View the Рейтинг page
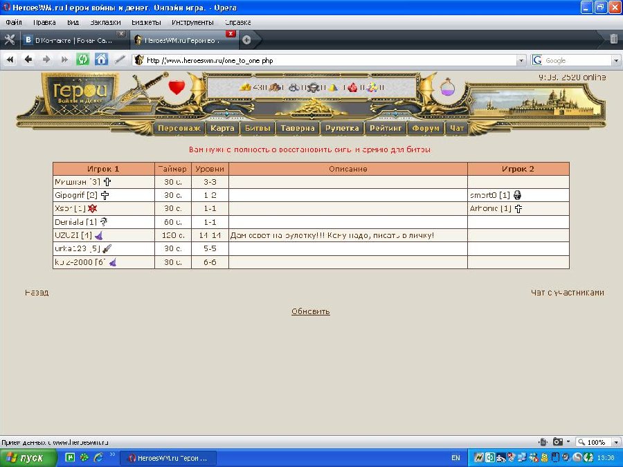Image resolution: width=623 pixels, height=467 pixels. click(x=386, y=128)
